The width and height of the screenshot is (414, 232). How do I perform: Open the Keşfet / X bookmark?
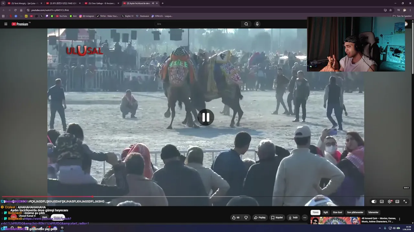point(127,16)
